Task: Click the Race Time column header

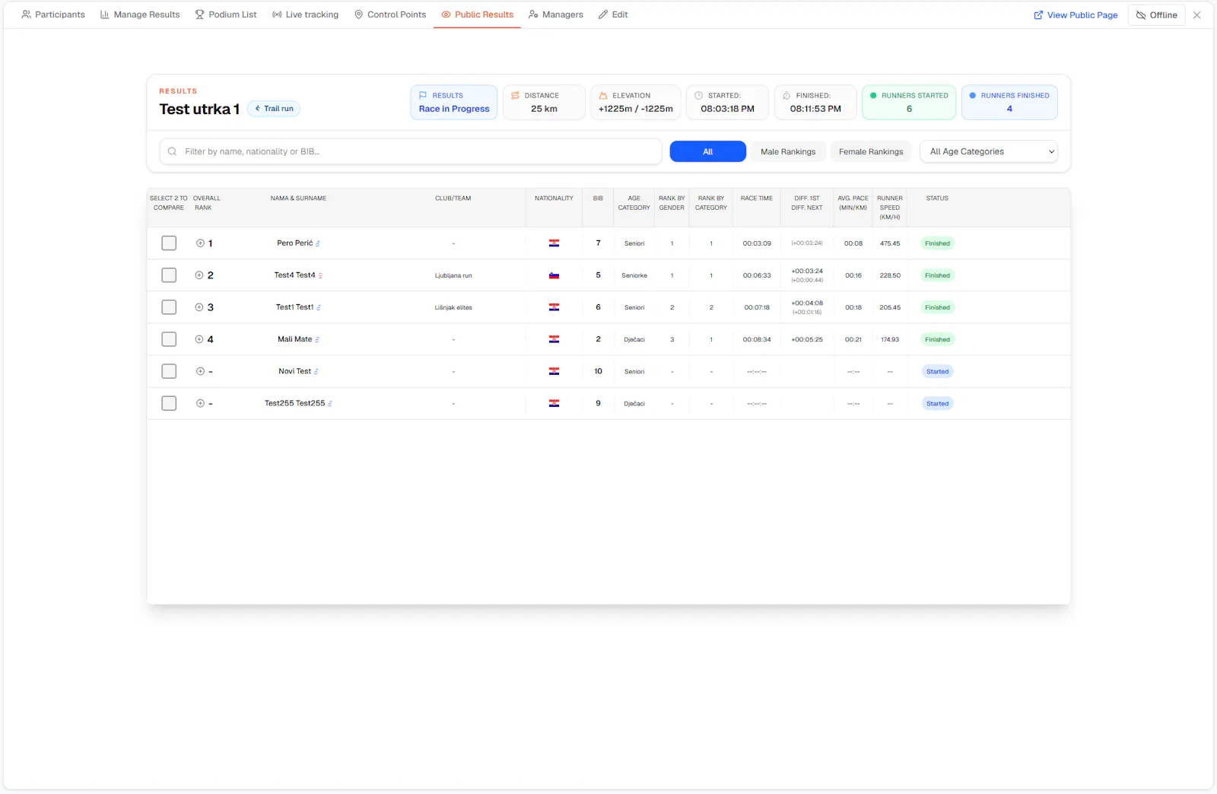Action: point(757,198)
